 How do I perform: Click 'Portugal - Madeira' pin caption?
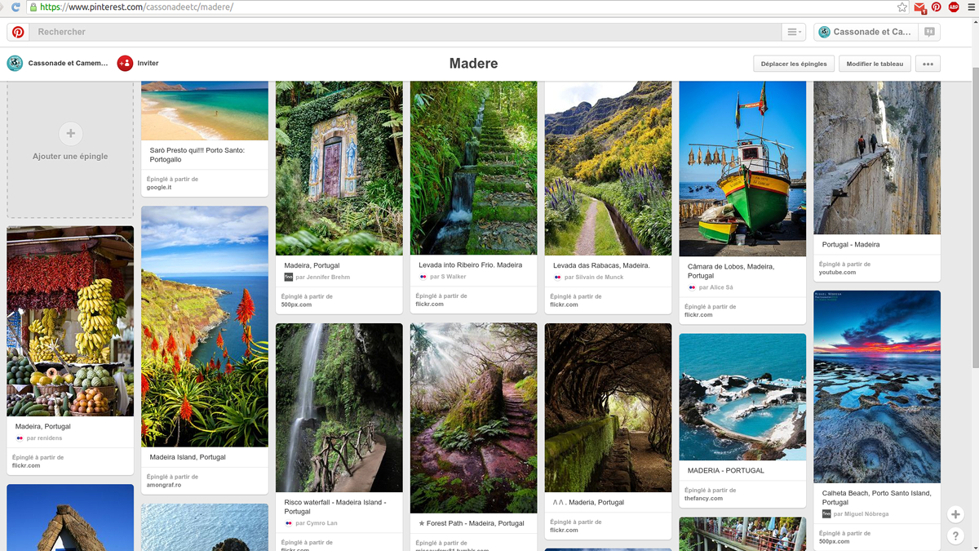[x=851, y=244]
